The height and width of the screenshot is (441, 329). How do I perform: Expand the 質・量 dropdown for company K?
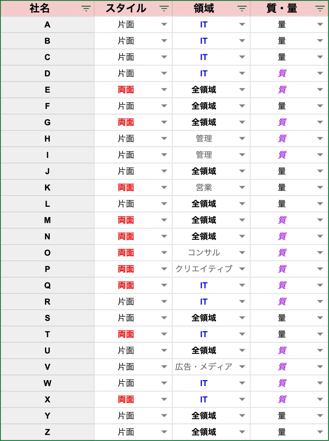tap(320, 187)
